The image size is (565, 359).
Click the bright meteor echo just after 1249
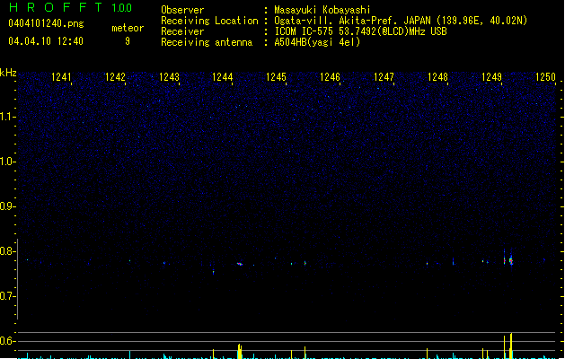(510, 260)
